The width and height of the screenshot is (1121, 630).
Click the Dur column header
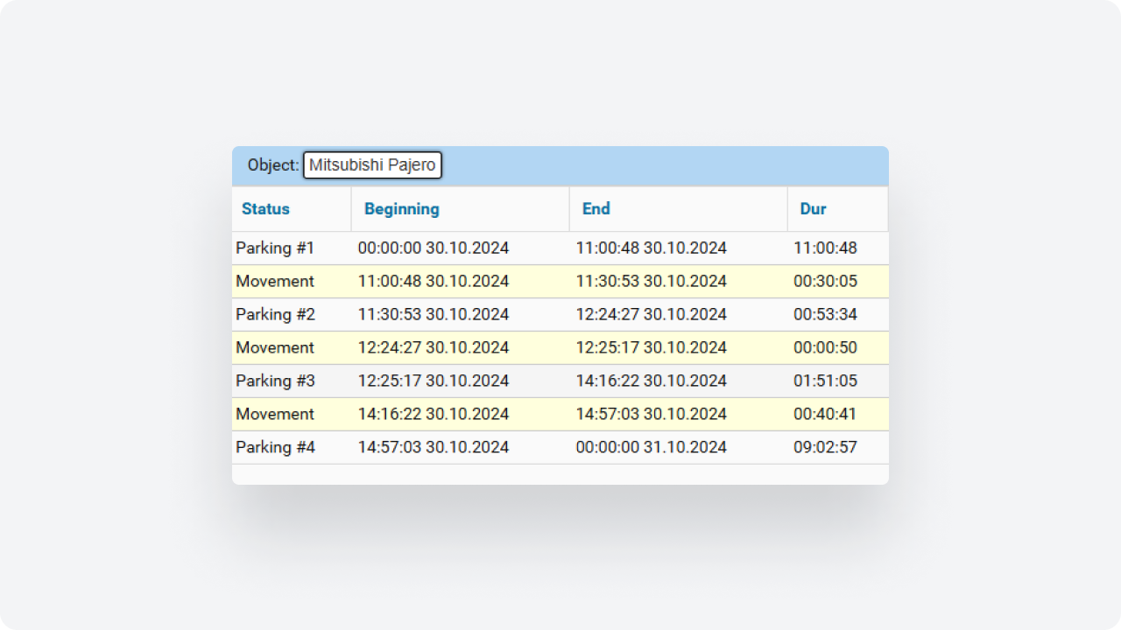(x=813, y=209)
